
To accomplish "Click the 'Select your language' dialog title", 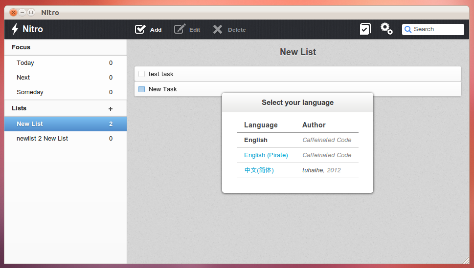I will [298, 103].
